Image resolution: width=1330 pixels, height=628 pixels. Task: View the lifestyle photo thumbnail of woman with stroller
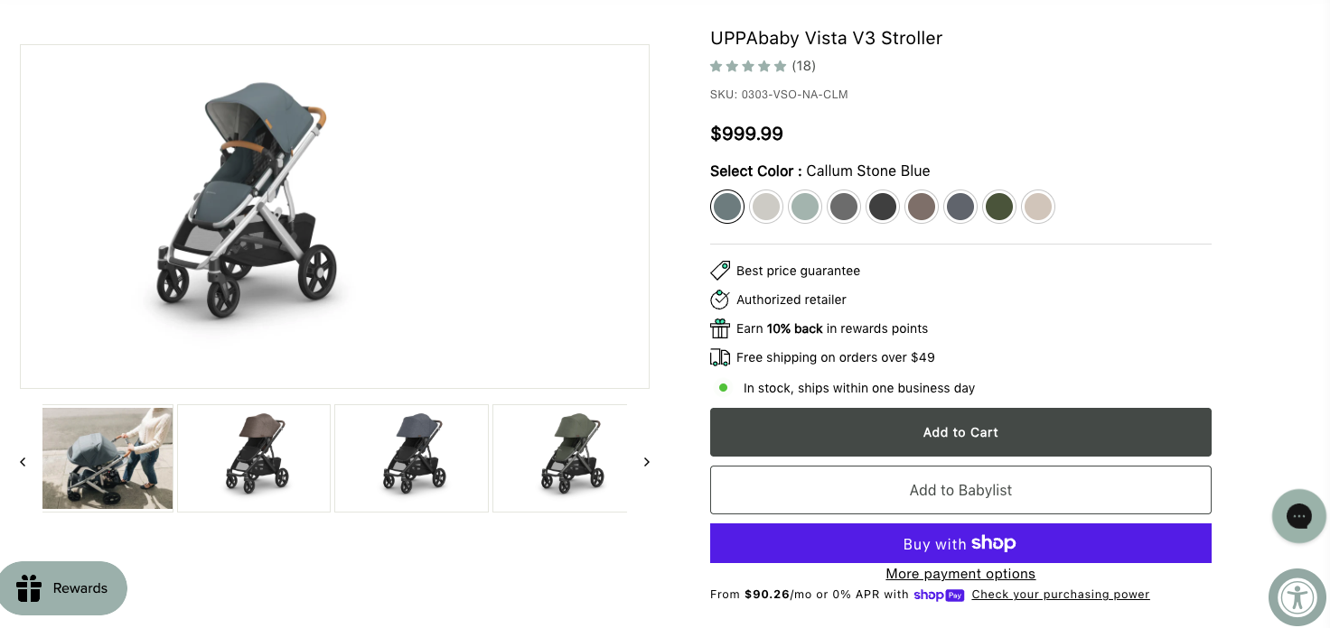click(108, 458)
